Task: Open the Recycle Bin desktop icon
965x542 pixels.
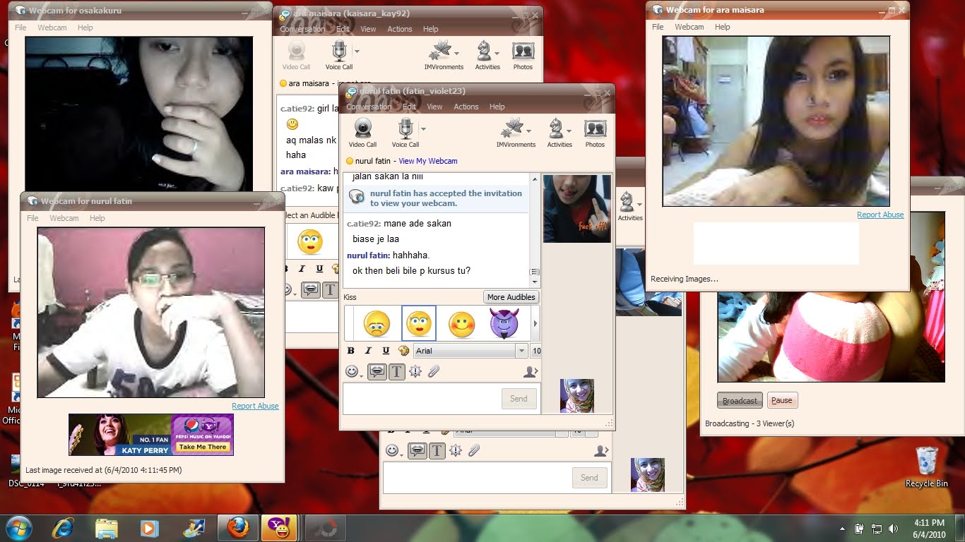Action: click(x=926, y=467)
